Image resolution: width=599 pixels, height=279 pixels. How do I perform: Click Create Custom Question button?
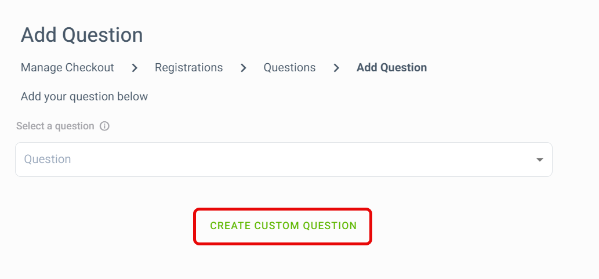(x=283, y=226)
